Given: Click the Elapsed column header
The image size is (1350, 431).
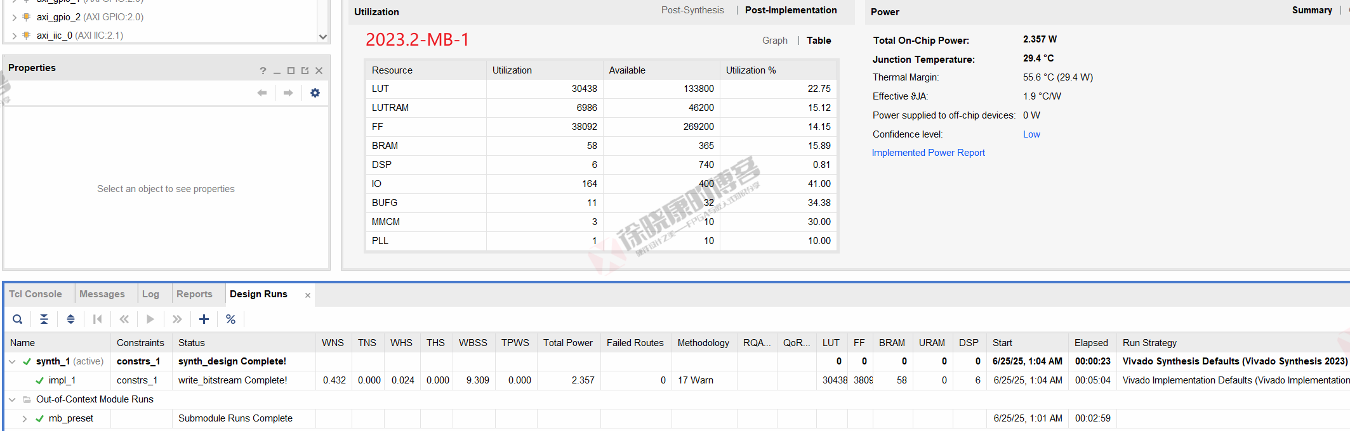Looking at the screenshot, I should pyautogui.click(x=1091, y=343).
